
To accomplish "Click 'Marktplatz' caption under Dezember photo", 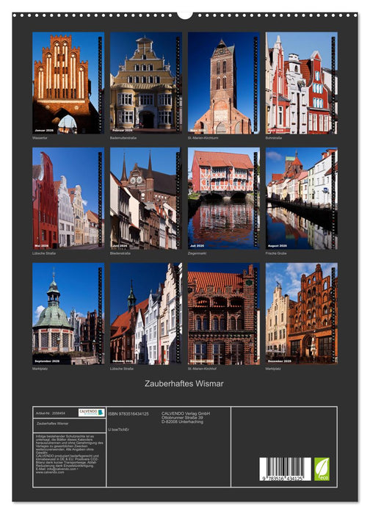I will (273, 369).
